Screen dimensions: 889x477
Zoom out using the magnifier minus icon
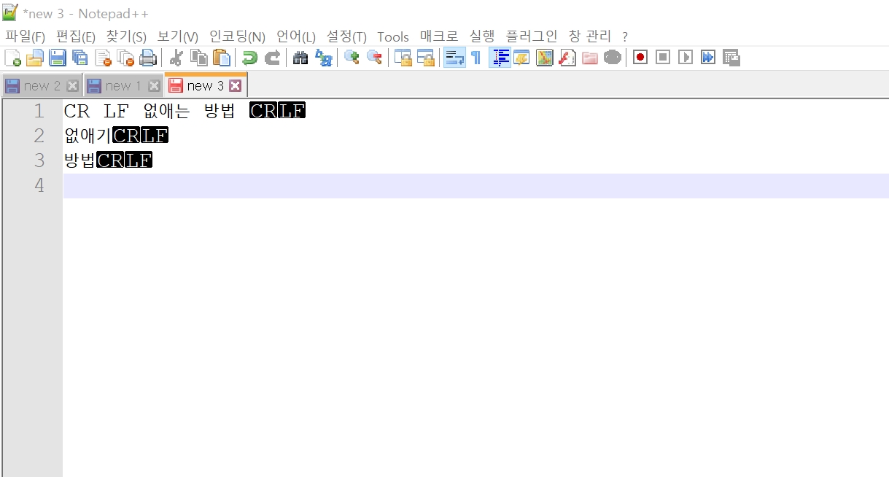pos(374,58)
